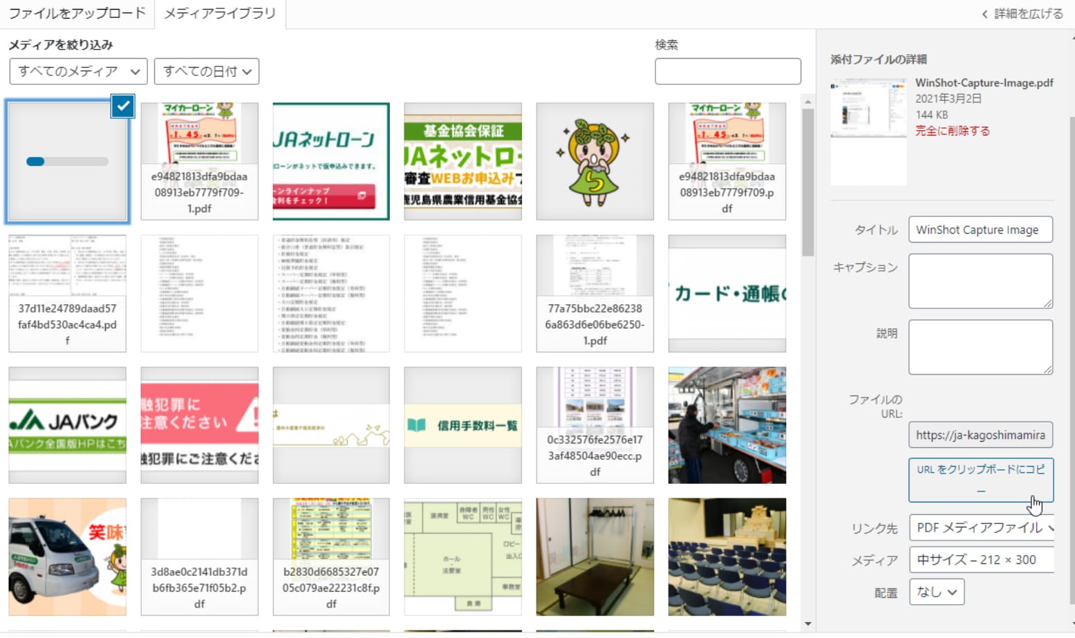Screen dimensions: 1075x638
Task: Click 詳細を広げる expand link
Action: (x=1022, y=14)
